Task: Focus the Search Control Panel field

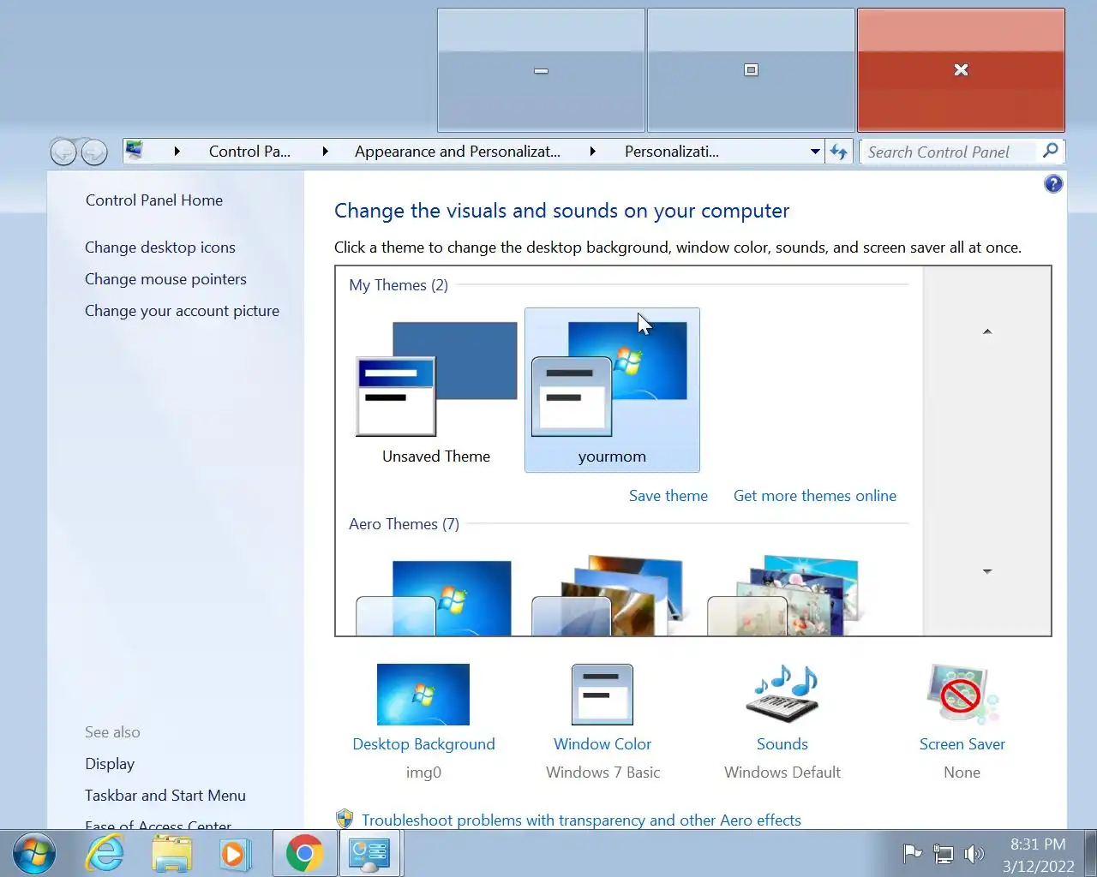Action: [x=950, y=152]
